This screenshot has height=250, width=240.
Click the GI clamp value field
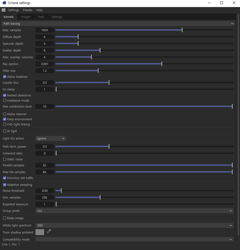coord(45,89)
